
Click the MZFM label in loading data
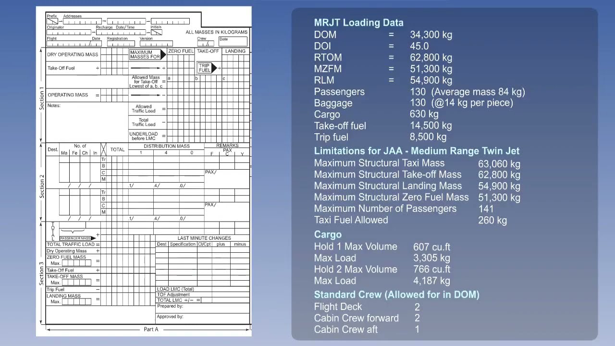tap(328, 69)
